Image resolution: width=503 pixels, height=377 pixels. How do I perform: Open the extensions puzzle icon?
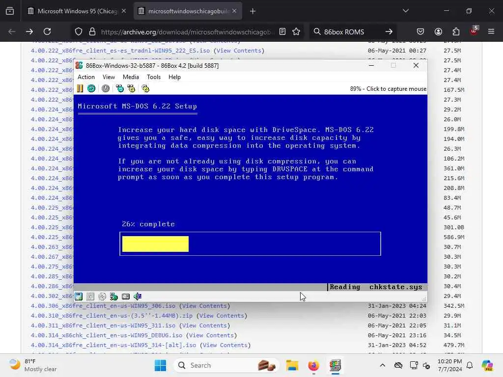tap(456, 31)
